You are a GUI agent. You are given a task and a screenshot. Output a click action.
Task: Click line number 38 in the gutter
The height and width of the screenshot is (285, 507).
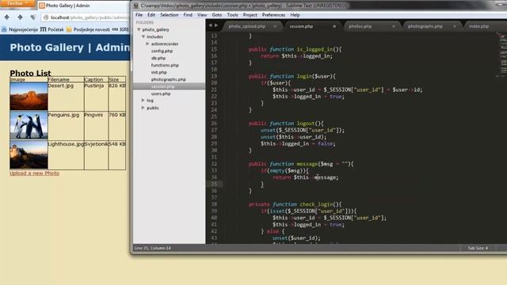pyautogui.click(x=214, y=204)
